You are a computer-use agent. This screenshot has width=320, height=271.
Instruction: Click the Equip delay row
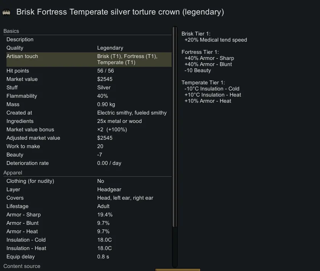88,257
